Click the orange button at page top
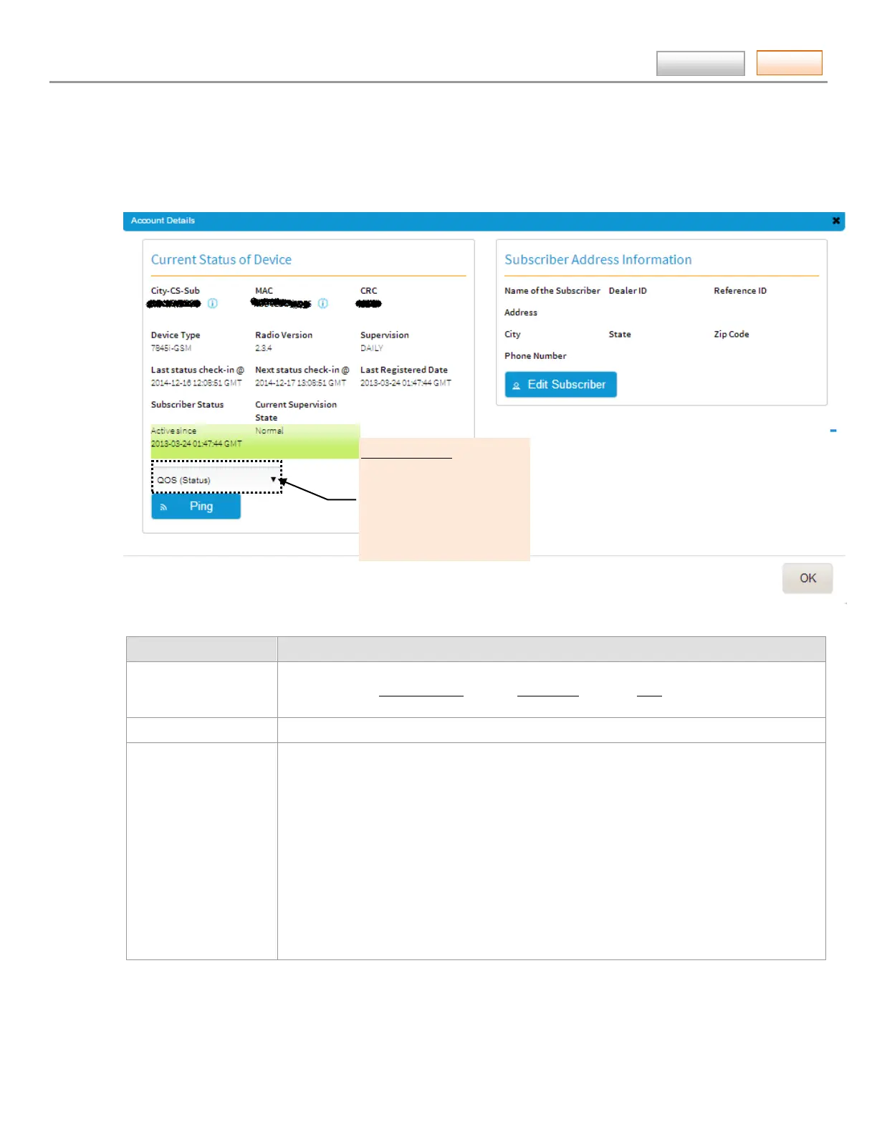 click(x=790, y=63)
